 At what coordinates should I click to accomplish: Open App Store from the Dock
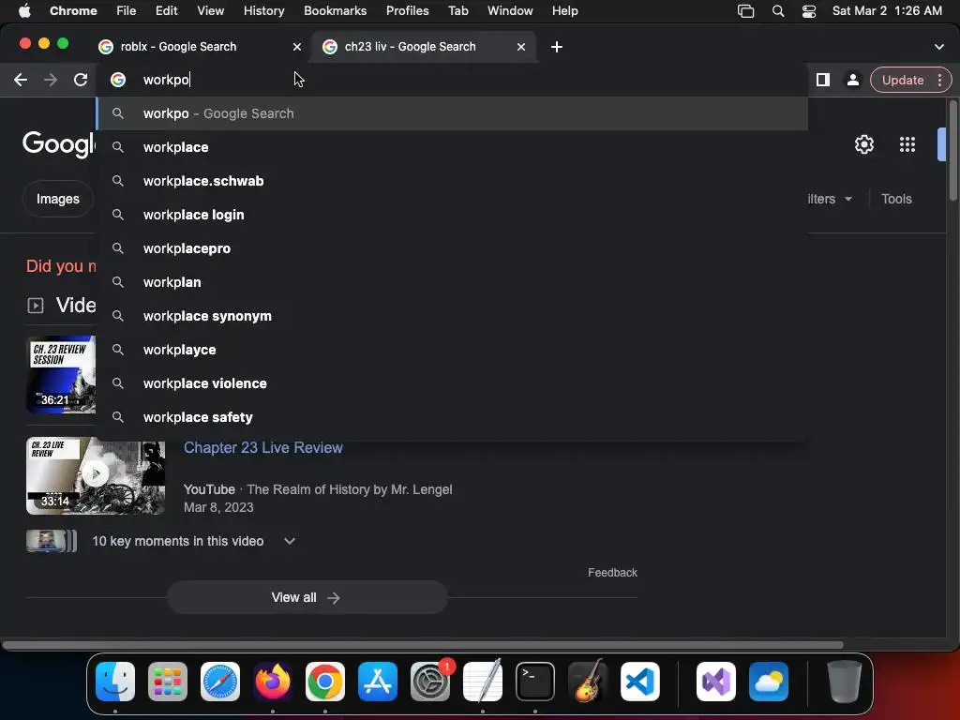378,682
